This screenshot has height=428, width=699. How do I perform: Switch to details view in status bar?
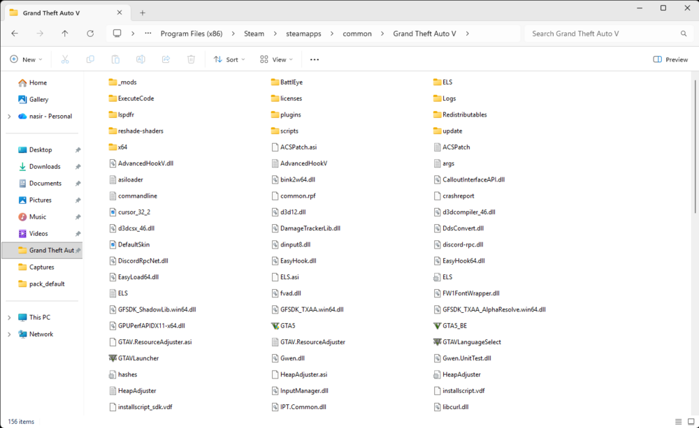678,421
